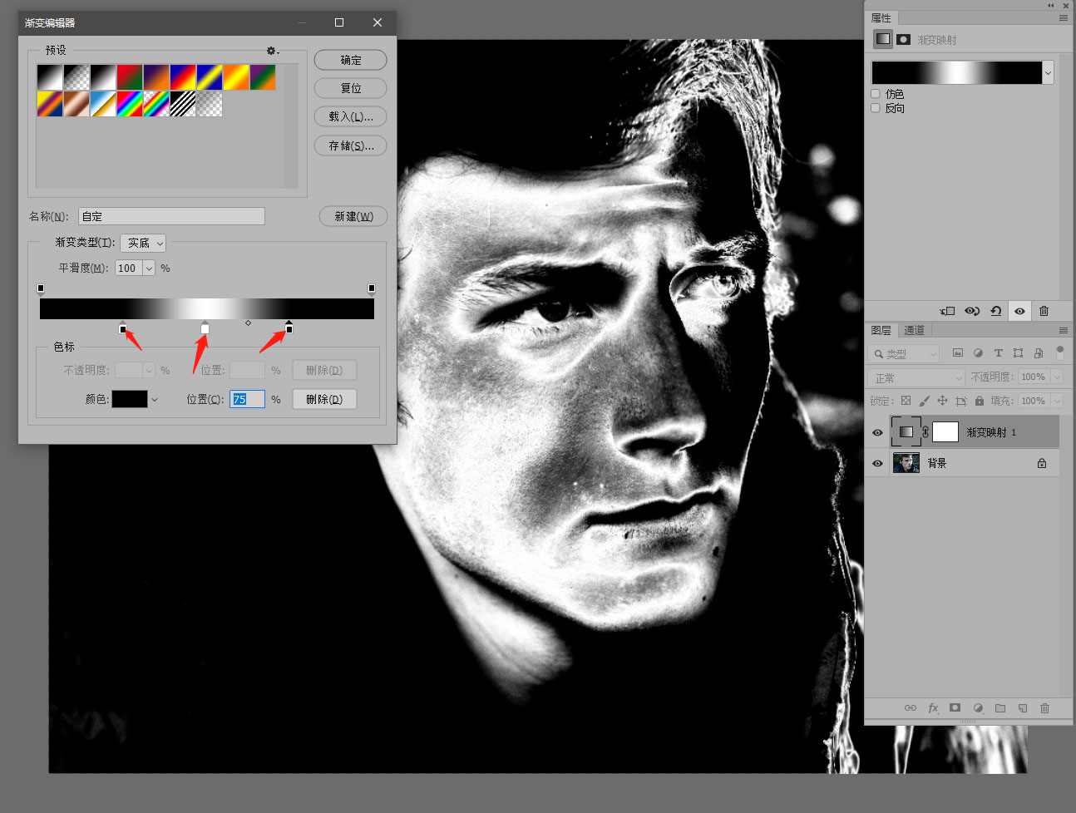Screen dimensions: 1076x813
Task: Select the rainbow spectrum preset gradient
Action: [130, 104]
